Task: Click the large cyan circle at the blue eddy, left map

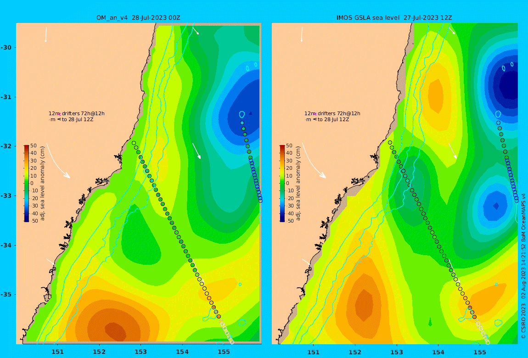Action: [242, 114]
